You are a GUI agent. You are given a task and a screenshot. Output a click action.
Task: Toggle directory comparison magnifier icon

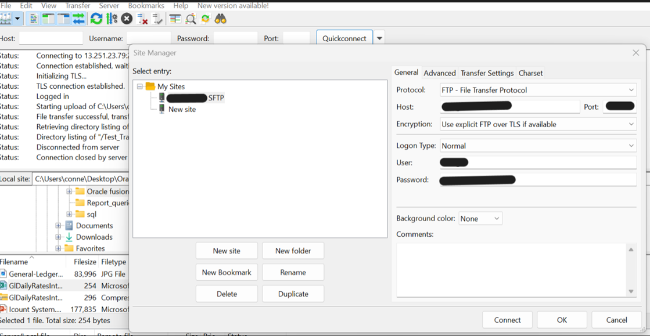(191, 19)
